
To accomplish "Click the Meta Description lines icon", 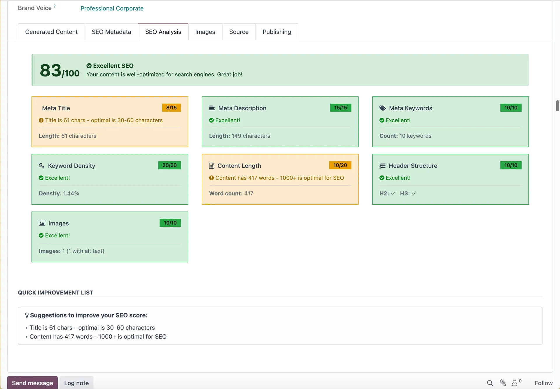I will 212,108.
